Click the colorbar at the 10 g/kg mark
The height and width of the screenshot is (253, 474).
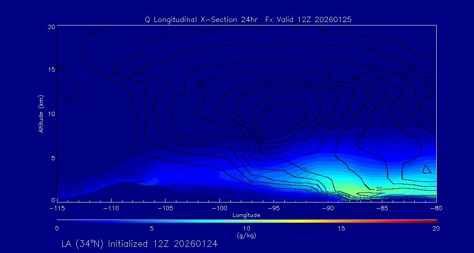point(247,220)
